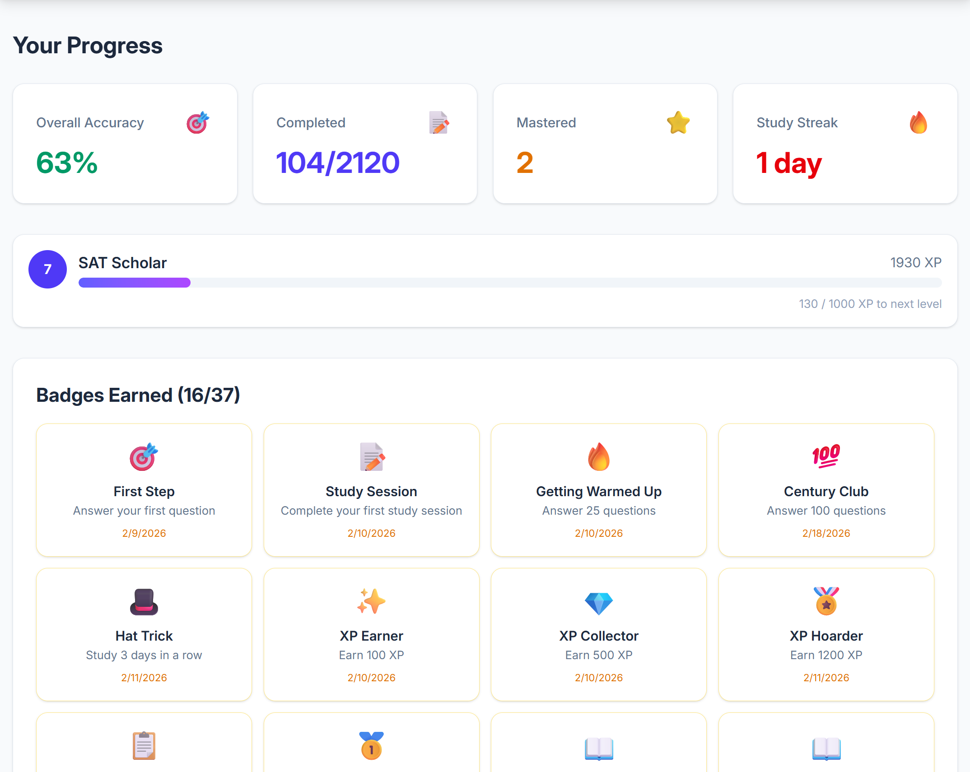Click the blue gem XP Collector icon
Screen dimensions: 970x772
click(599, 603)
